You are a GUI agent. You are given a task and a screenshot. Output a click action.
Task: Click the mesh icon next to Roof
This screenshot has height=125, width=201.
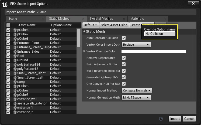pos(15,56)
